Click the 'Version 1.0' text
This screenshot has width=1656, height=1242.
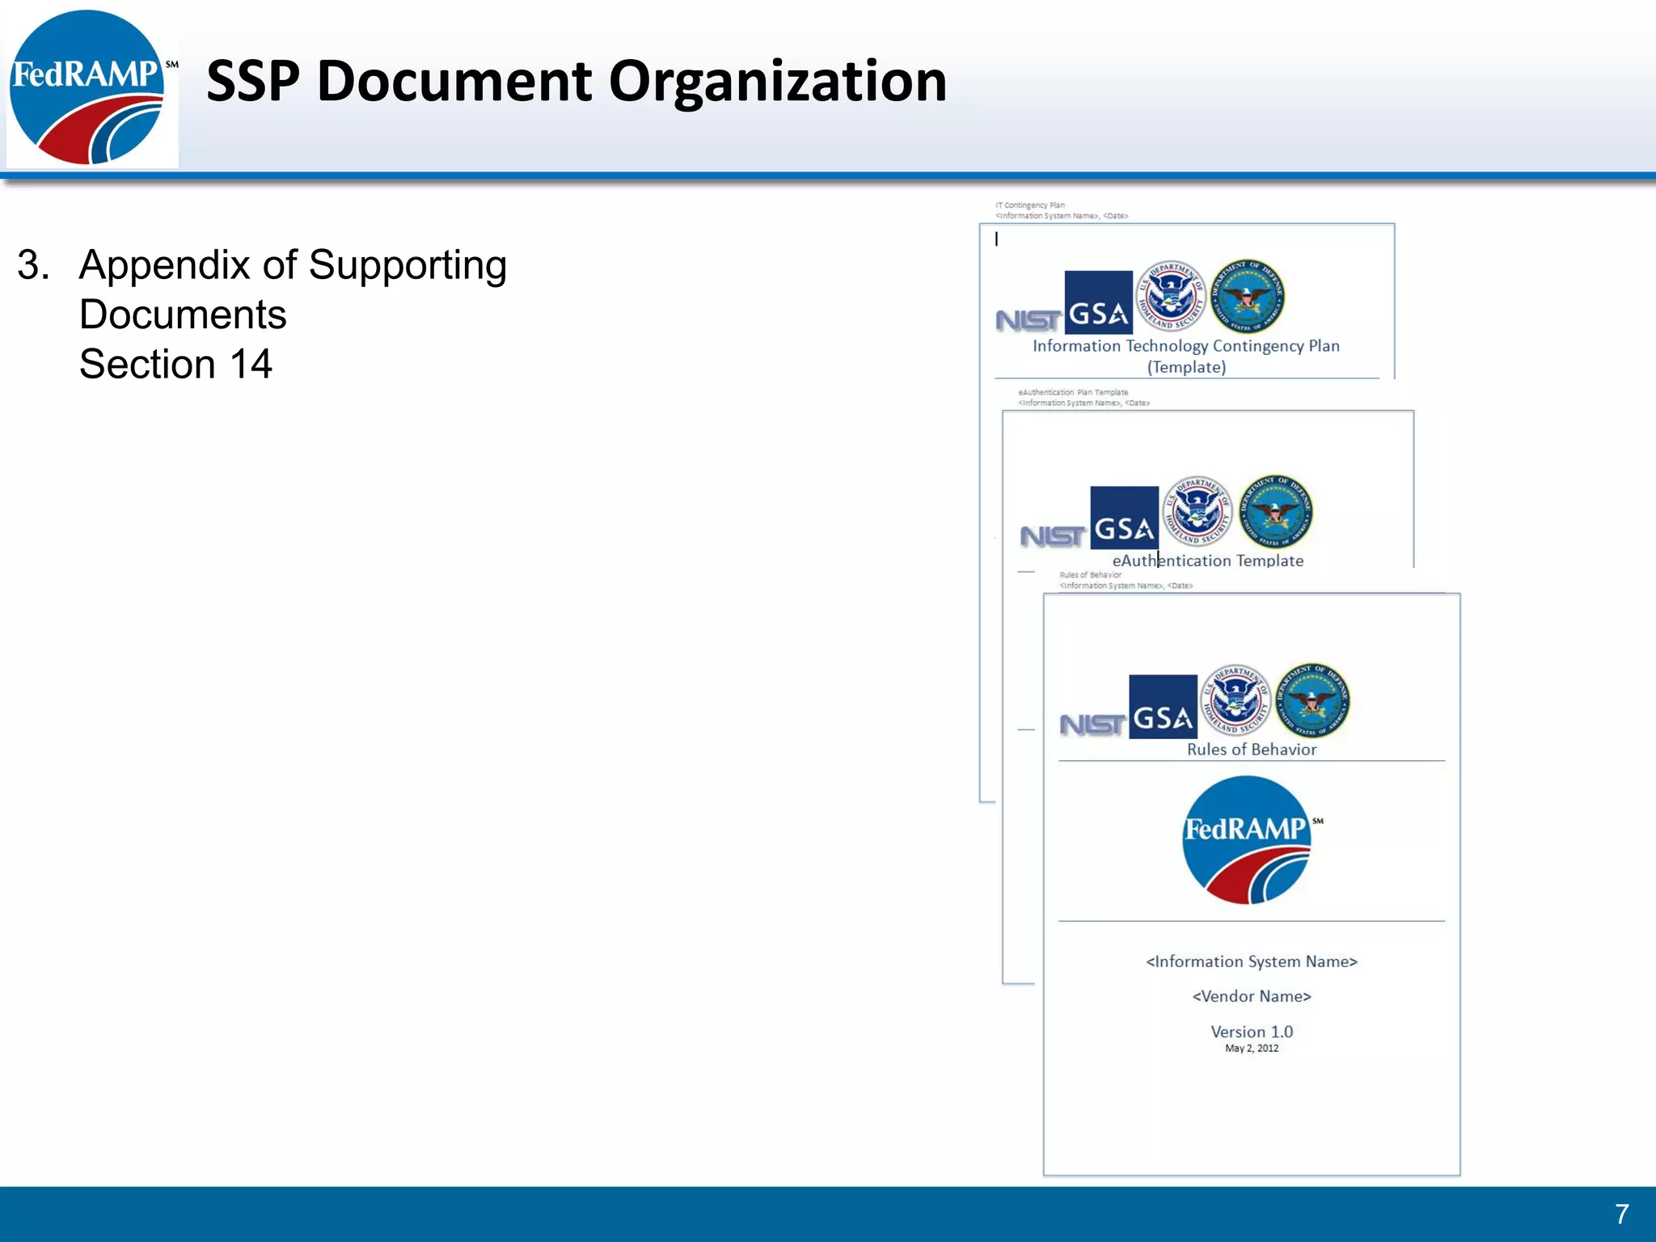pos(1252,1032)
